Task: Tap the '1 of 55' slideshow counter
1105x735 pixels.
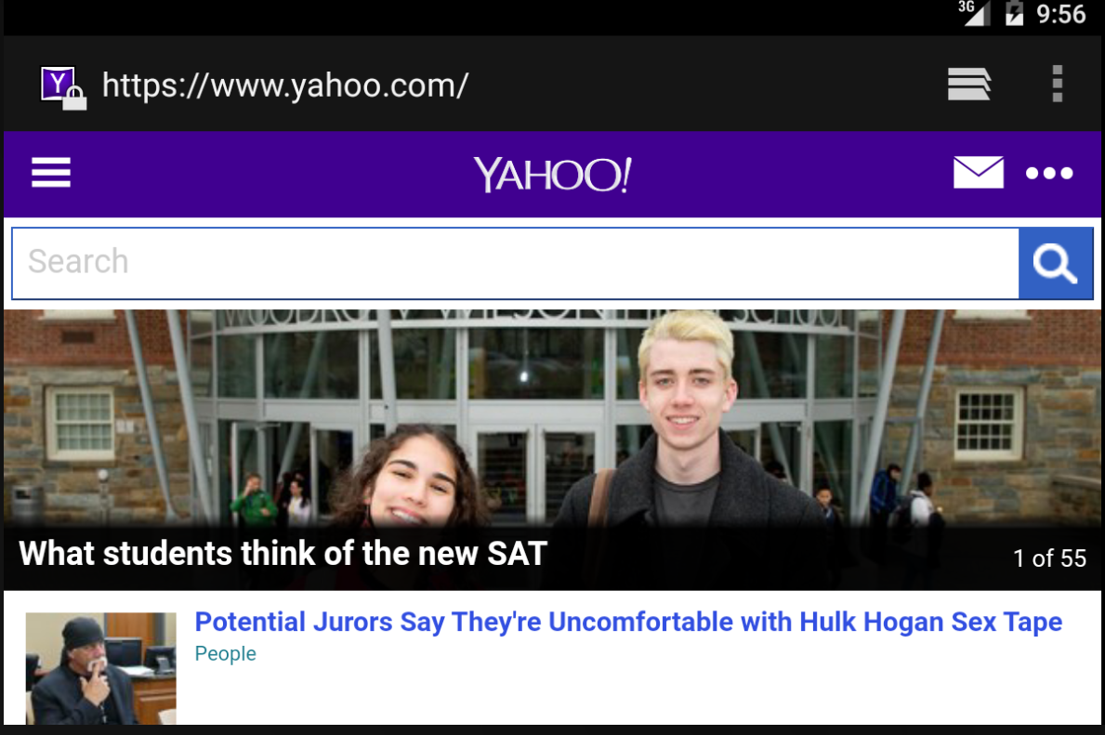Action: point(1049,558)
